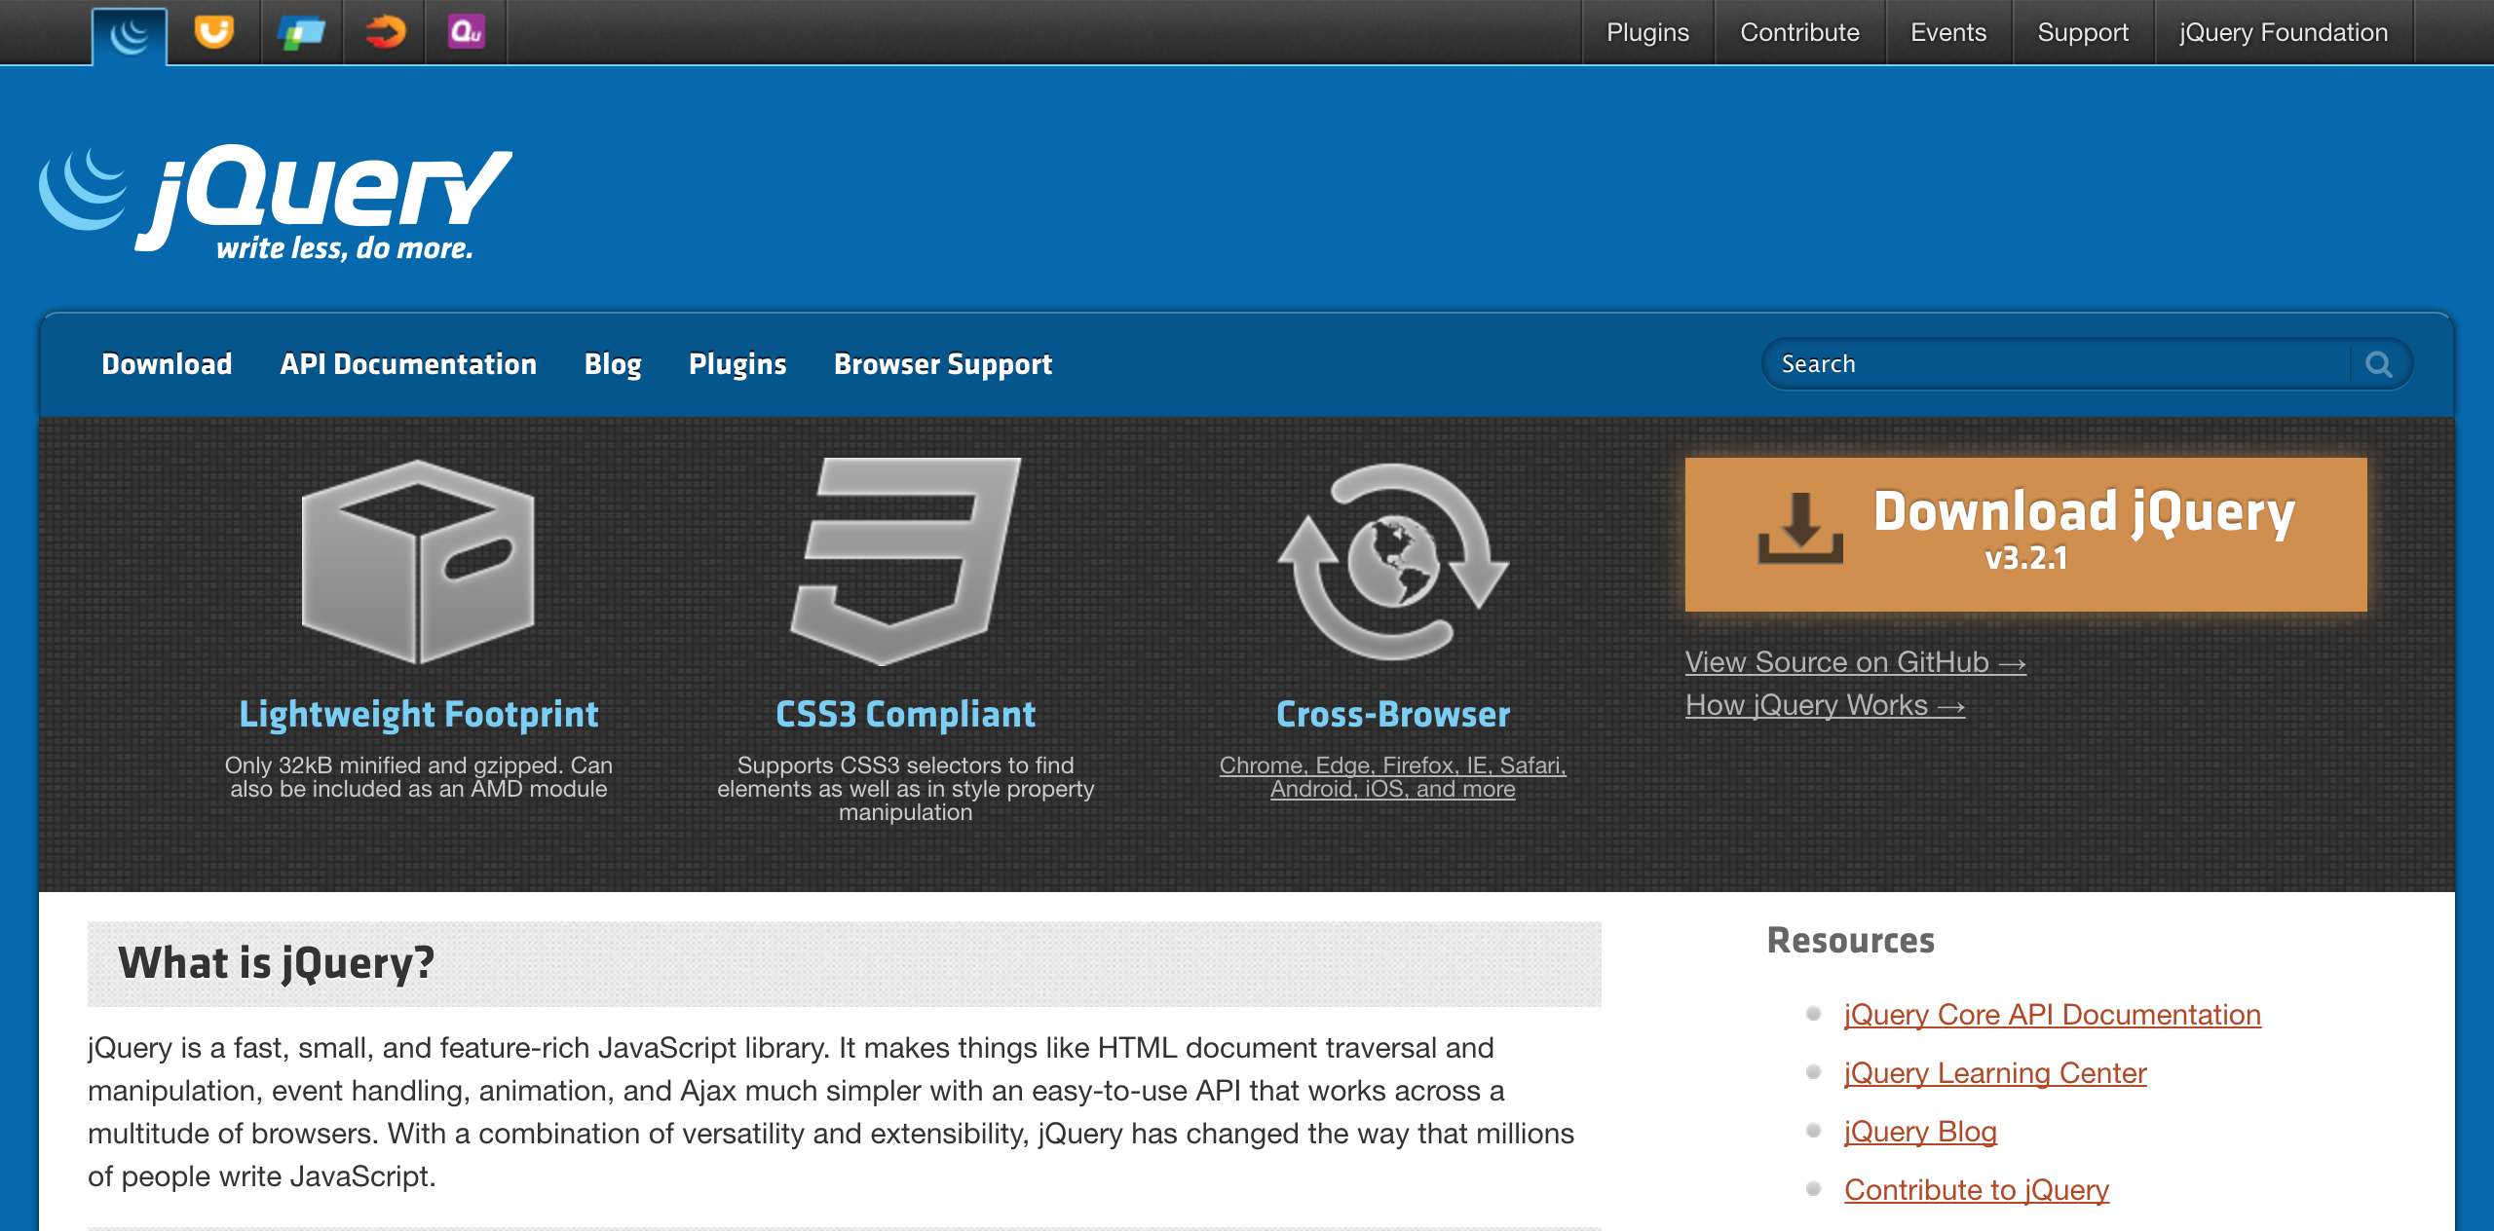Viewport: 2494px width, 1231px height.
Task: Open the Plugins menu in the top bar
Action: click(1648, 32)
